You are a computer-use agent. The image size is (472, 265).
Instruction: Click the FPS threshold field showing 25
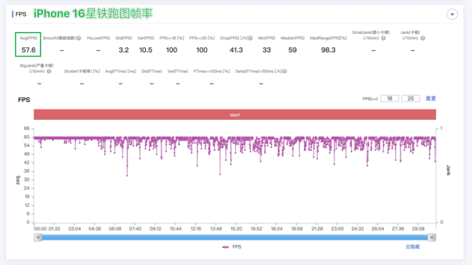point(410,98)
